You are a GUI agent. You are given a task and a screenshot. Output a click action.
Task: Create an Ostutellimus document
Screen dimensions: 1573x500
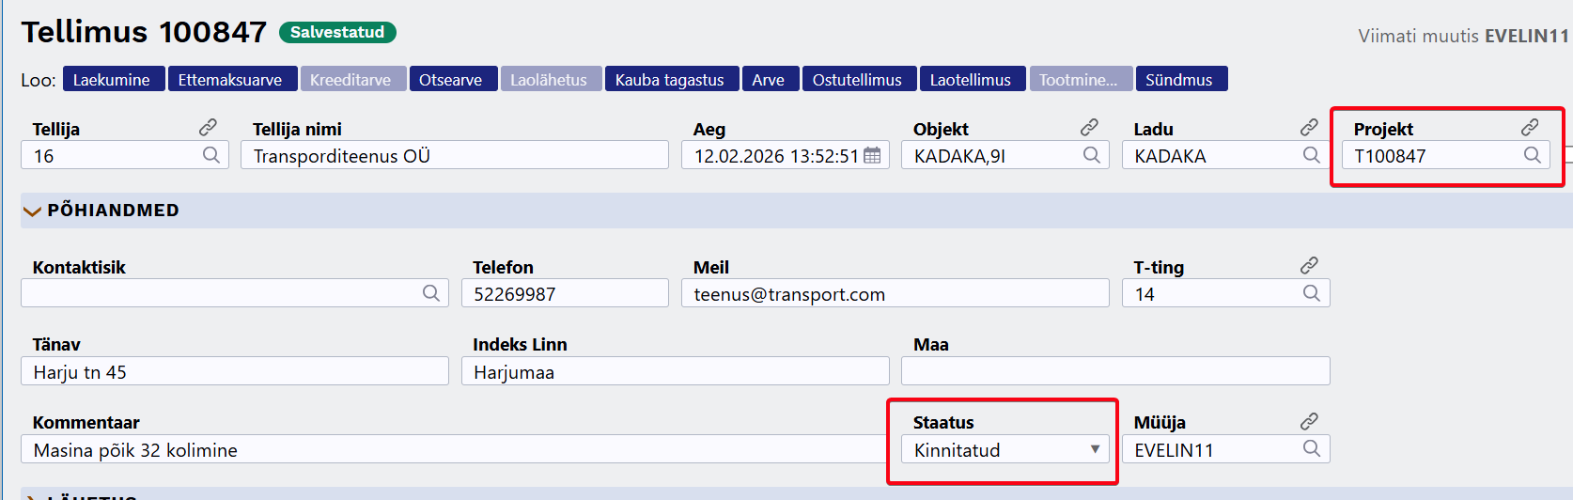point(857,80)
